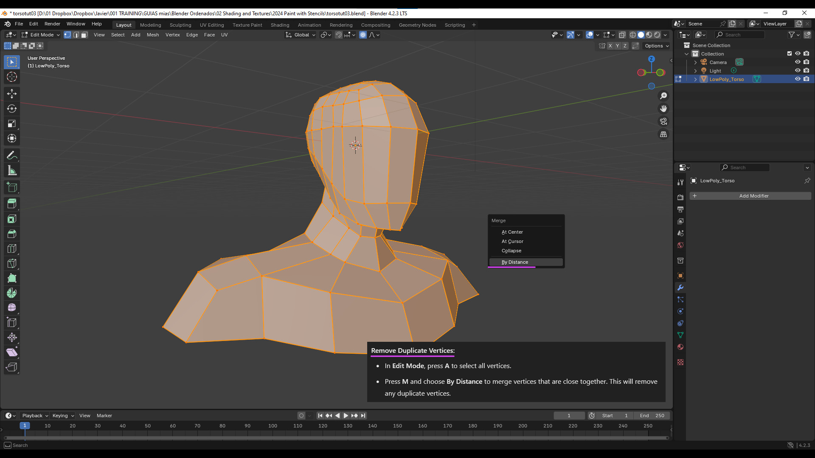Expand the Camera tree item
The image size is (815, 458).
(x=695, y=62)
